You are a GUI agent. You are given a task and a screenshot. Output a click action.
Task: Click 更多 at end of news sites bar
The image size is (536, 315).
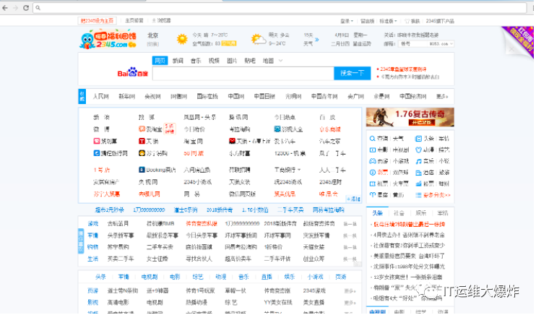(x=441, y=96)
